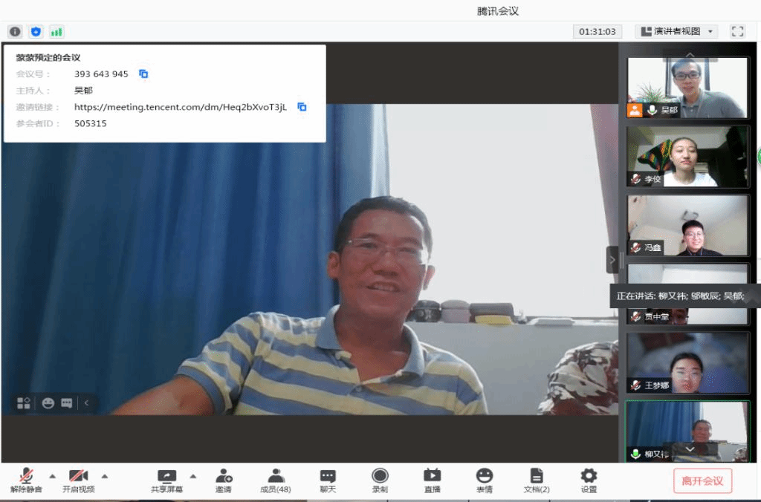761x502 pixels.
Task: Open the members (成员) list
Action: pos(276,480)
